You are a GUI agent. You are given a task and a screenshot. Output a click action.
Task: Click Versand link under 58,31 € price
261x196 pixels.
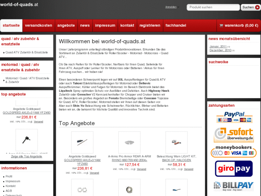point(188,169)
